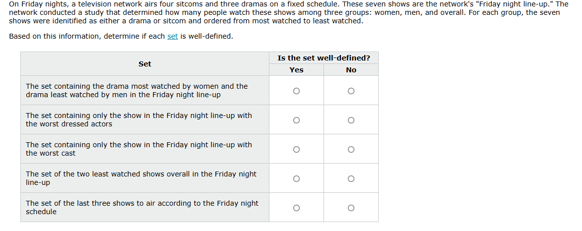Image resolution: width=582 pixels, height=231 pixels.
Task: Click the "Set" column header
Action: click(145, 64)
